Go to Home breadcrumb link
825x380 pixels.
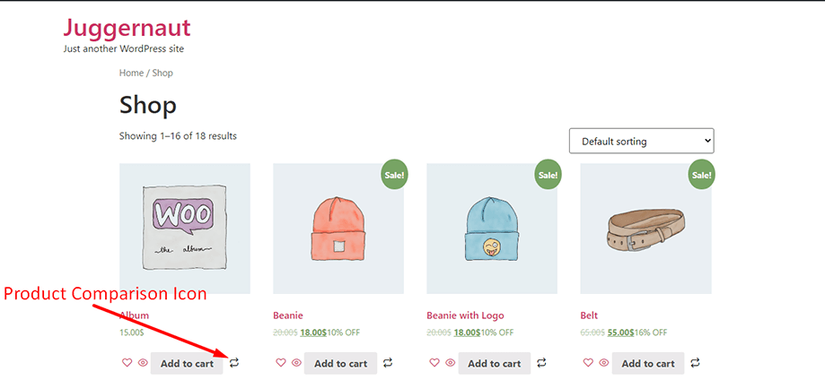point(131,73)
